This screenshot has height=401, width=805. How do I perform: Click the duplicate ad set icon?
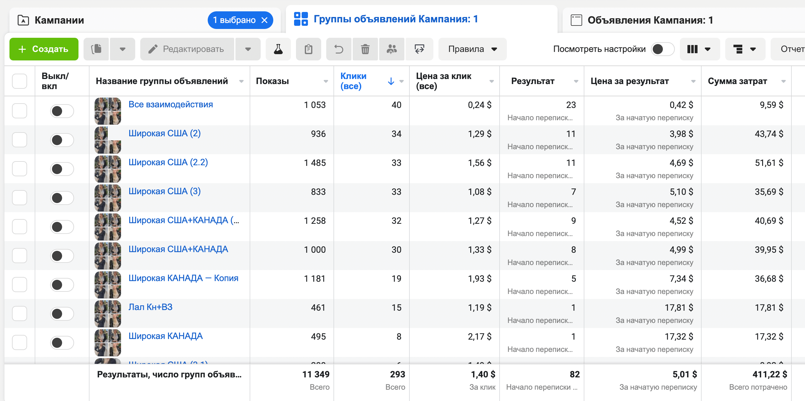coord(96,49)
